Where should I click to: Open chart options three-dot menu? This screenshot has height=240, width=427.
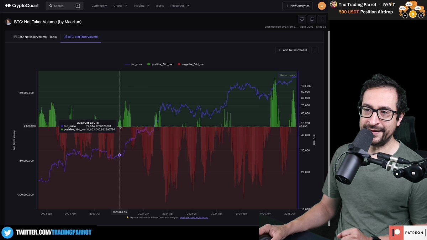tap(315, 50)
